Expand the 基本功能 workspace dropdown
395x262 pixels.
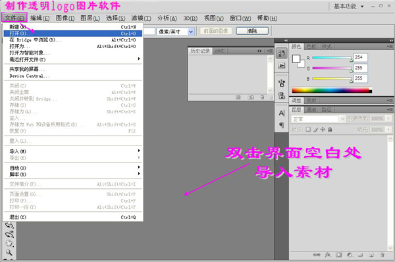click(x=349, y=7)
